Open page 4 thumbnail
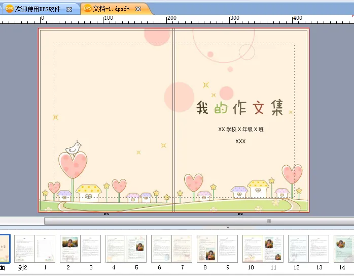The width and height of the screenshot is (354, 276). coord(116,249)
